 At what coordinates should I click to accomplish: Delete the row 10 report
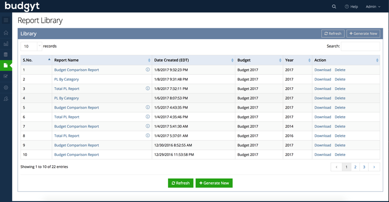click(x=340, y=154)
